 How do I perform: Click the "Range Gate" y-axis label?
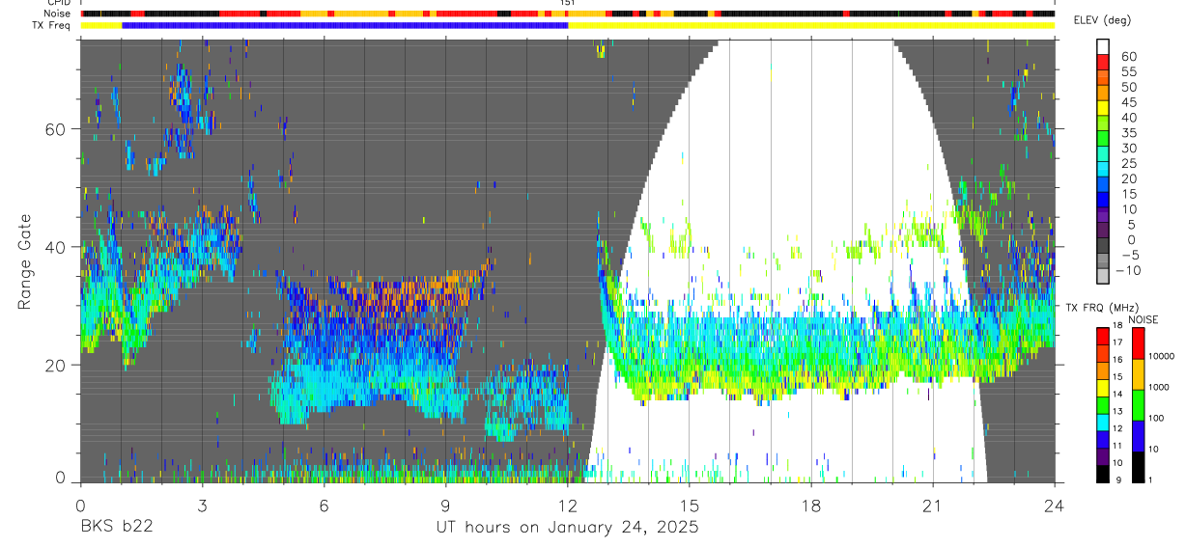click(24, 262)
